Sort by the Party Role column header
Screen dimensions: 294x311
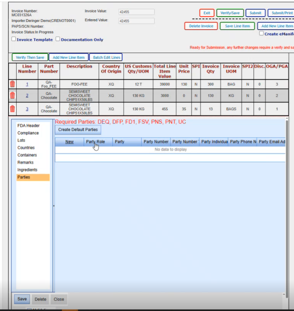tap(95, 142)
